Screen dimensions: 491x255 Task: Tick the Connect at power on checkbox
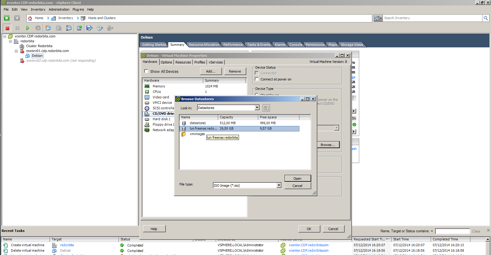coord(257,79)
